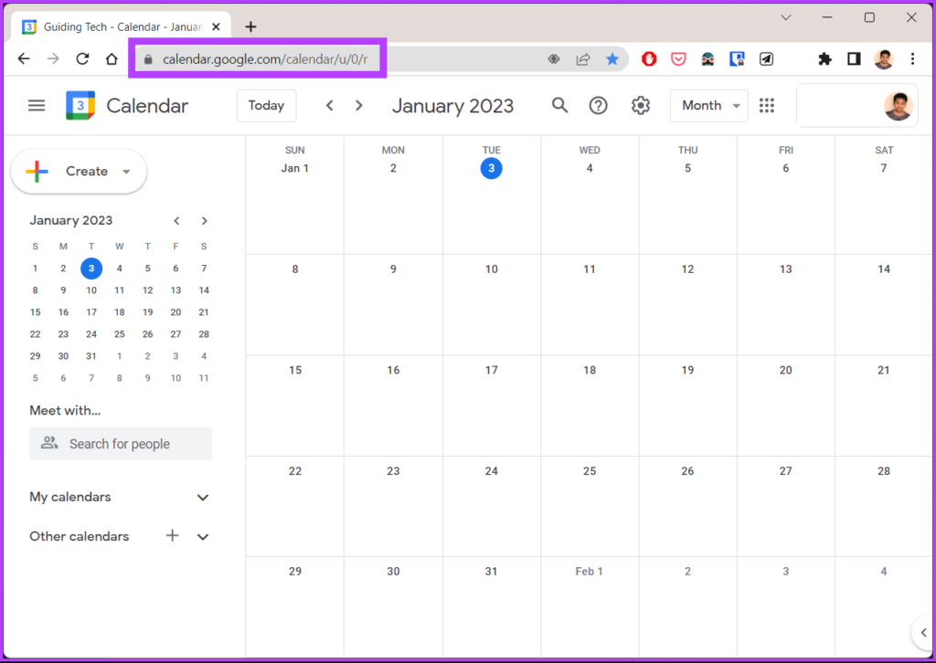Image resolution: width=936 pixels, height=663 pixels.
Task: Open the Pocket extension
Action: [678, 58]
